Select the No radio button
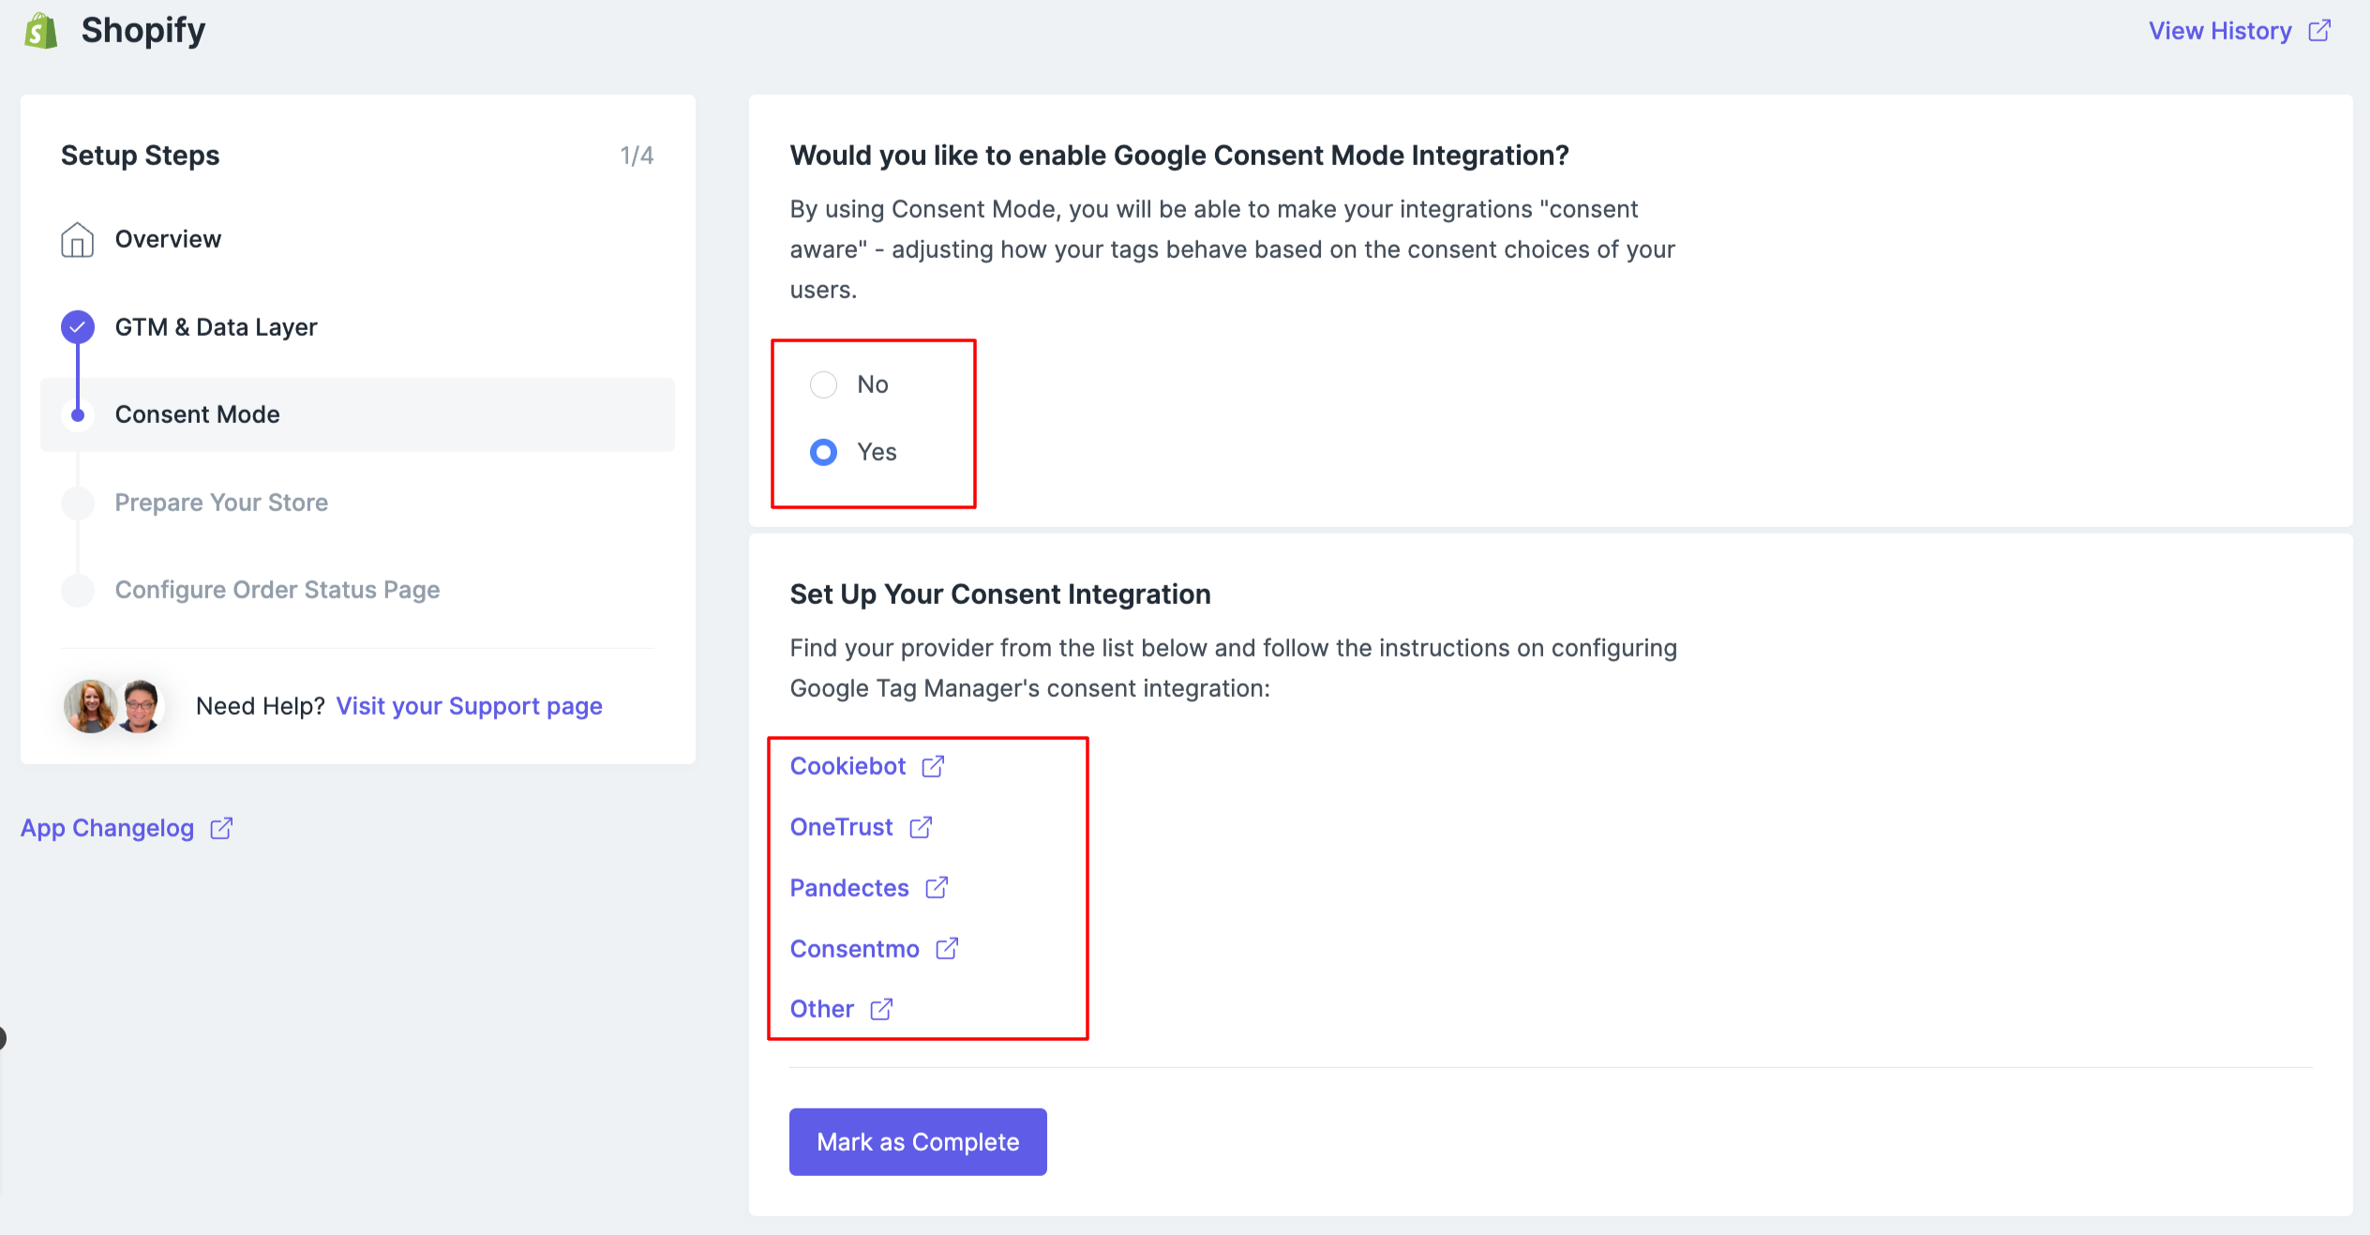The image size is (2370, 1235). [x=823, y=384]
